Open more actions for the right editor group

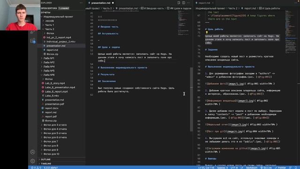(x=295, y=3)
